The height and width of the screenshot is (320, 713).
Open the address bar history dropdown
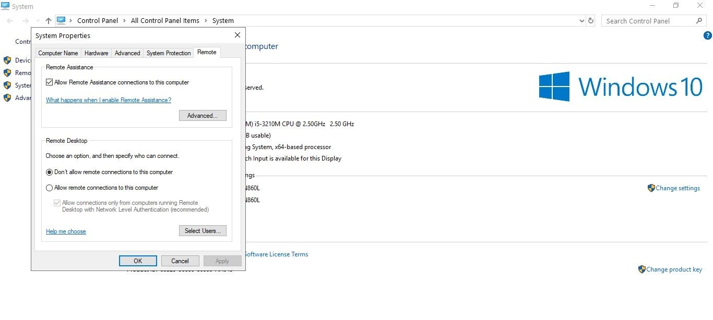[x=582, y=21]
